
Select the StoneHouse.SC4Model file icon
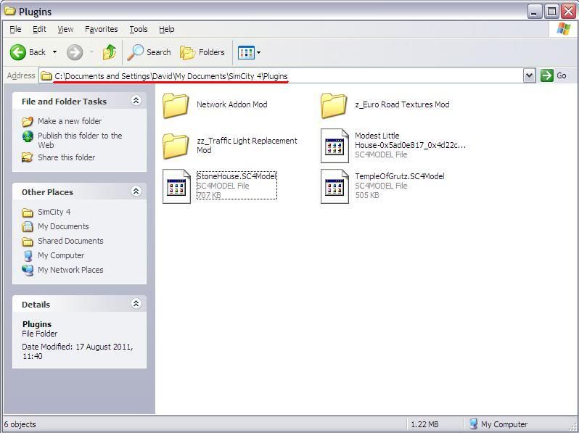(x=176, y=186)
